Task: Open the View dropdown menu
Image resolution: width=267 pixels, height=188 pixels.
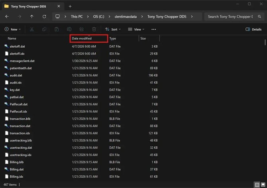Action: pyautogui.click(x=136, y=29)
